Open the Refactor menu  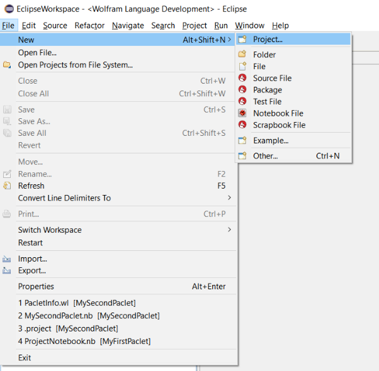coord(89,25)
